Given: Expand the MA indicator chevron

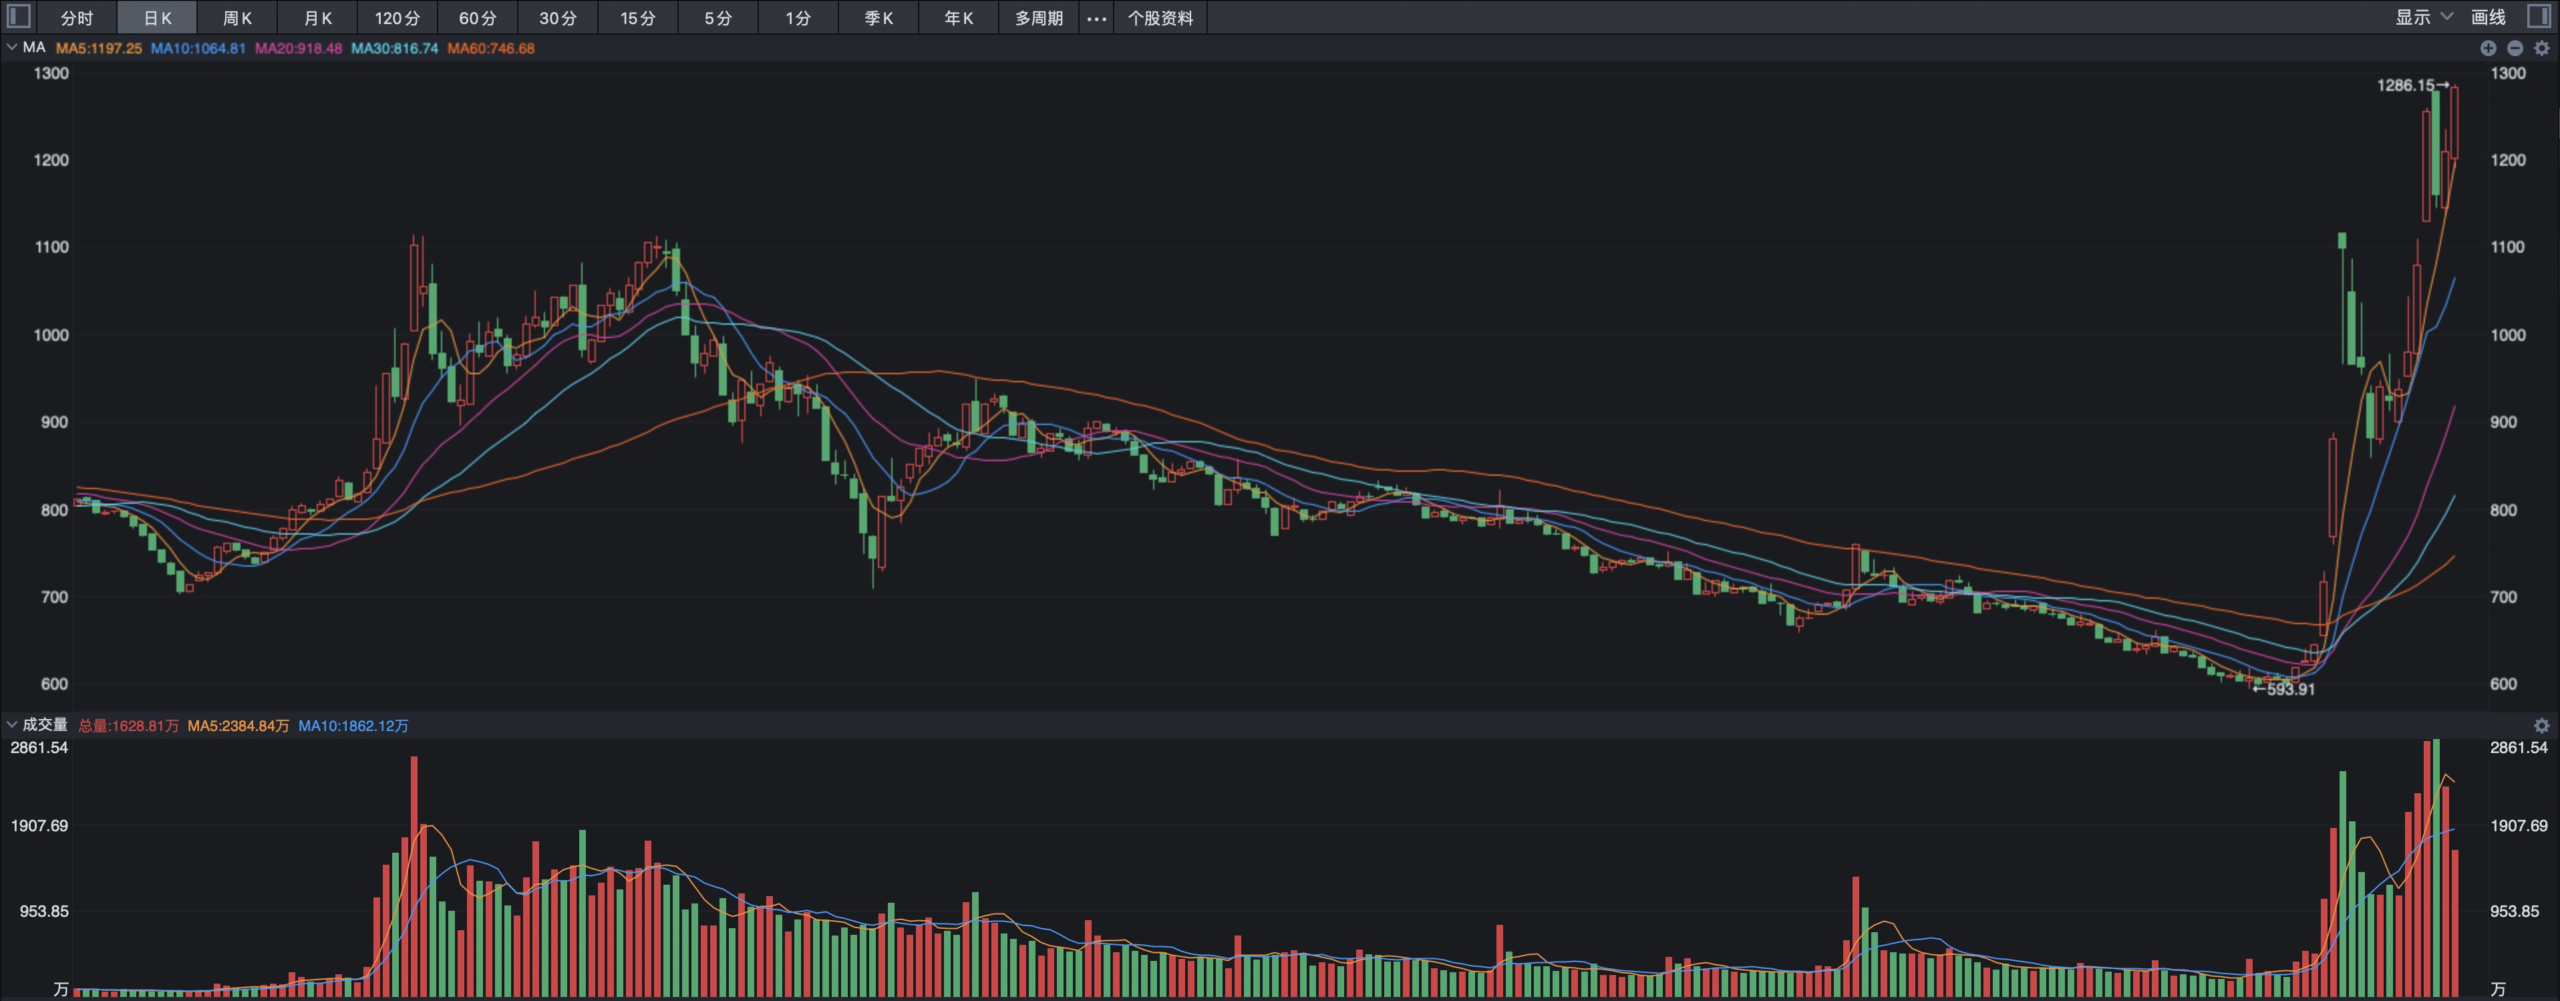Looking at the screenshot, I should [x=11, y=47].
